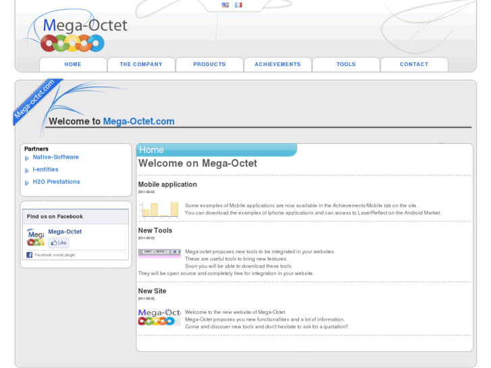The height and width of the screenshot is (368, 491).
Task: Open the Mobile application news title
Action: 167,184
